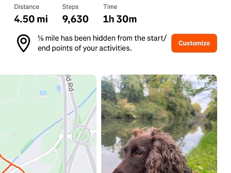Click the small blue rectangle on map
231x173 pixels.
pyautogui.click(x=43, y=93)
